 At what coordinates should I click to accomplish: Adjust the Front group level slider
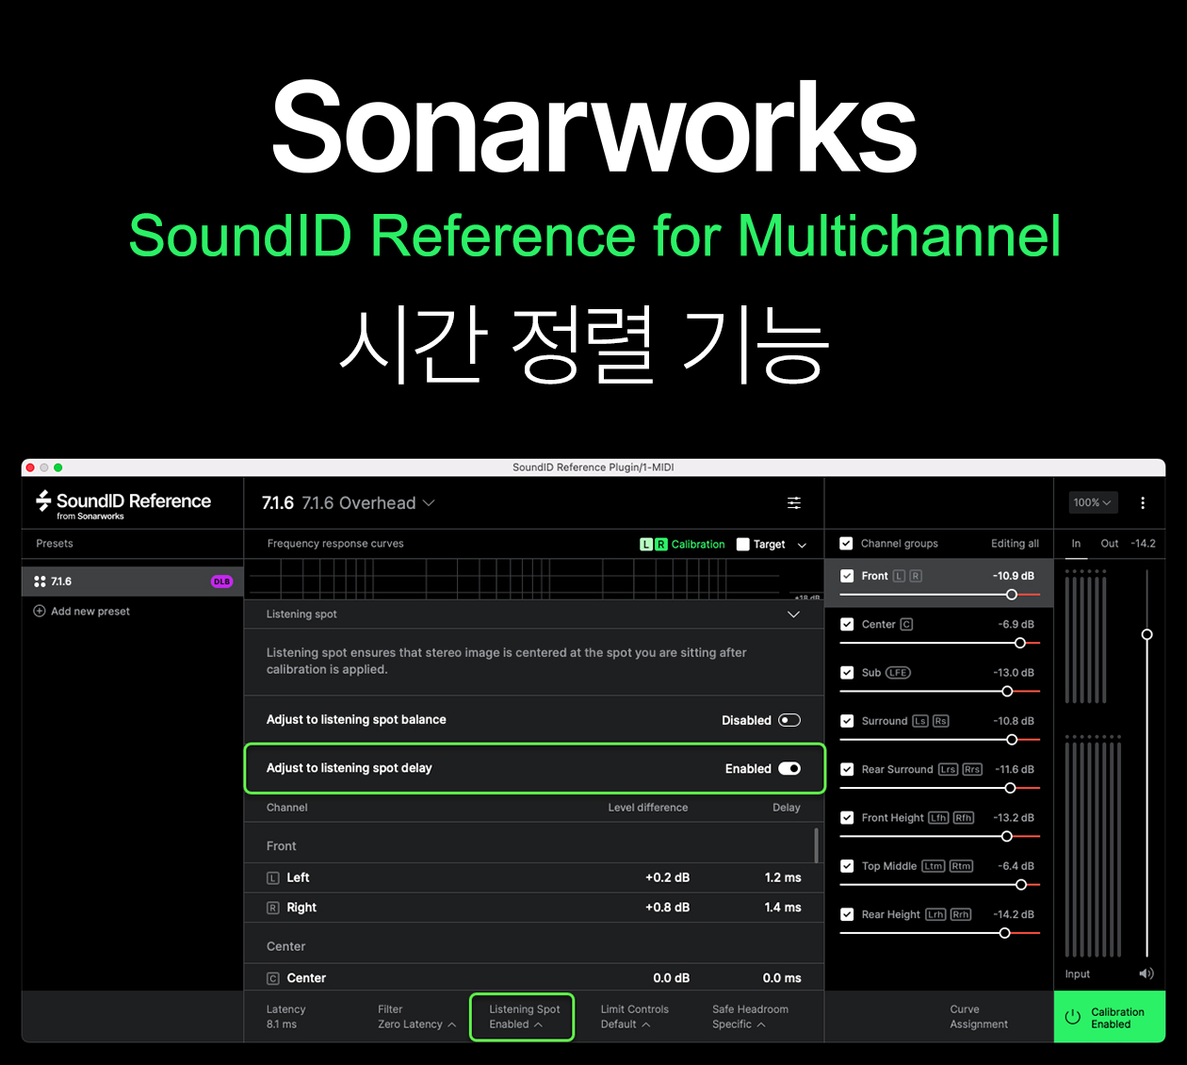coord(1012,595)
